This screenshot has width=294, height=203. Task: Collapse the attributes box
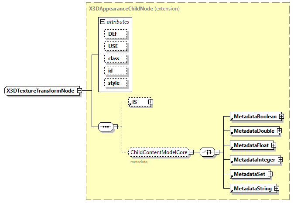[x=103, y=21]
